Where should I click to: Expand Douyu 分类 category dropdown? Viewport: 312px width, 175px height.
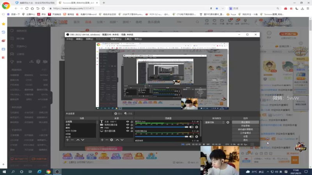pos(101,22)
